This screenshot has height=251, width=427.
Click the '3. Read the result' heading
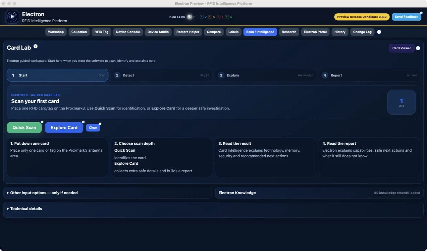click(235, 143)
